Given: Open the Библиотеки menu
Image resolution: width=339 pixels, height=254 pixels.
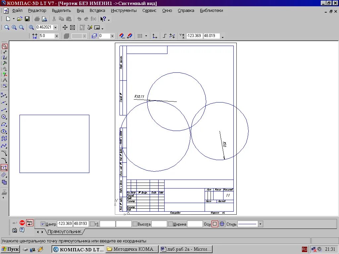Looking at the screenshot, I should [211, 10].
